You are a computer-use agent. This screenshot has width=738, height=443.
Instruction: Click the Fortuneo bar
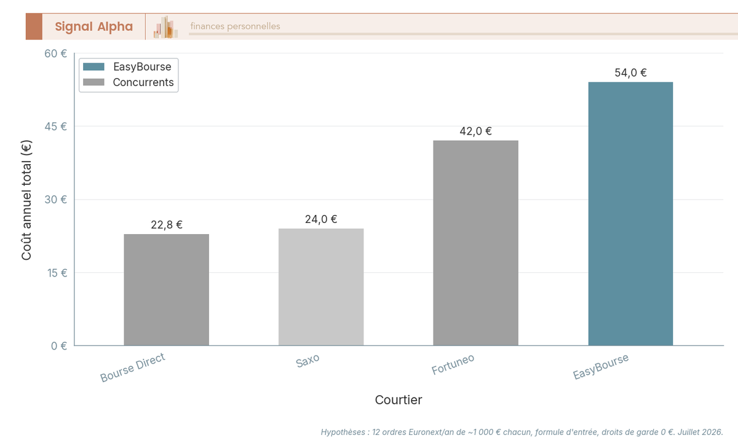pyautogui.click(x=475, y=243)
